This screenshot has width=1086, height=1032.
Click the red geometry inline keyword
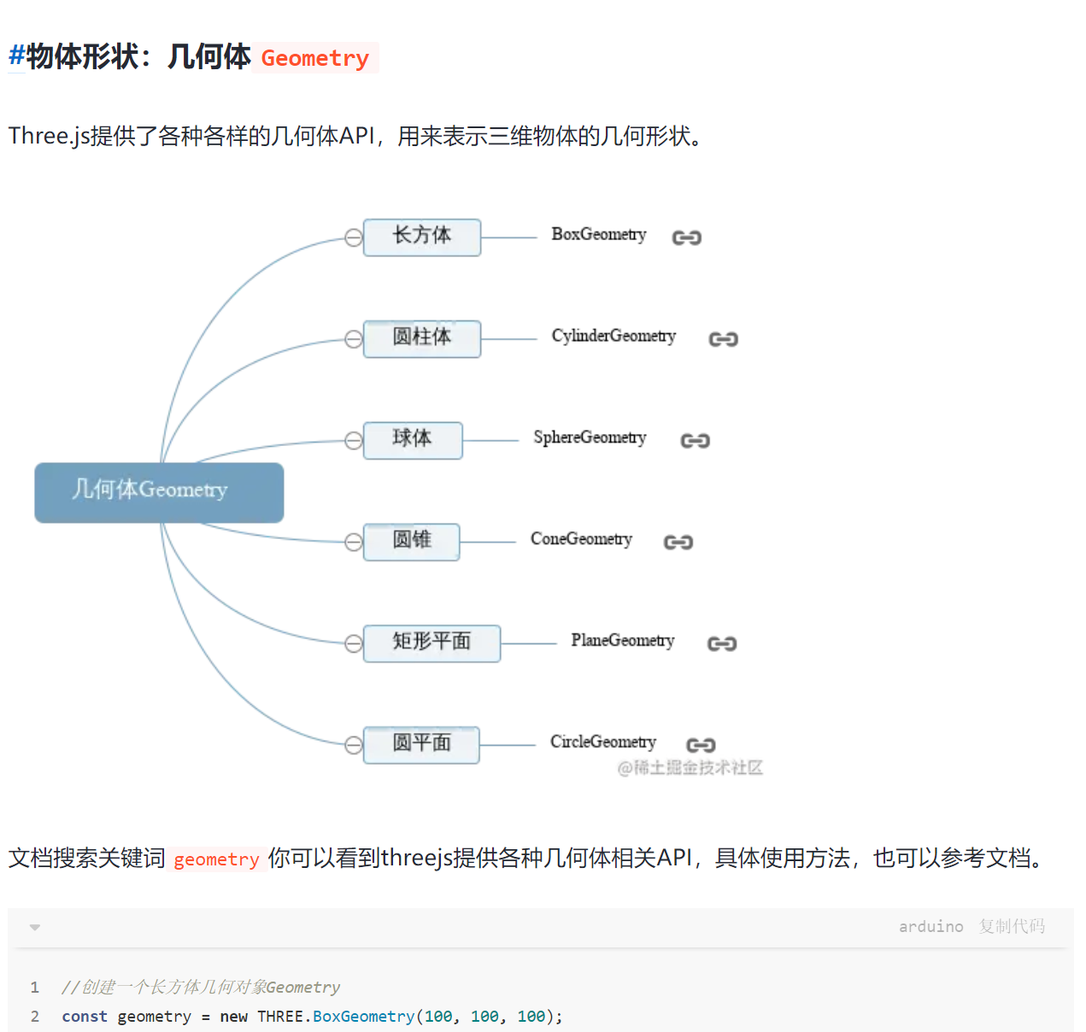click(216, 859)
